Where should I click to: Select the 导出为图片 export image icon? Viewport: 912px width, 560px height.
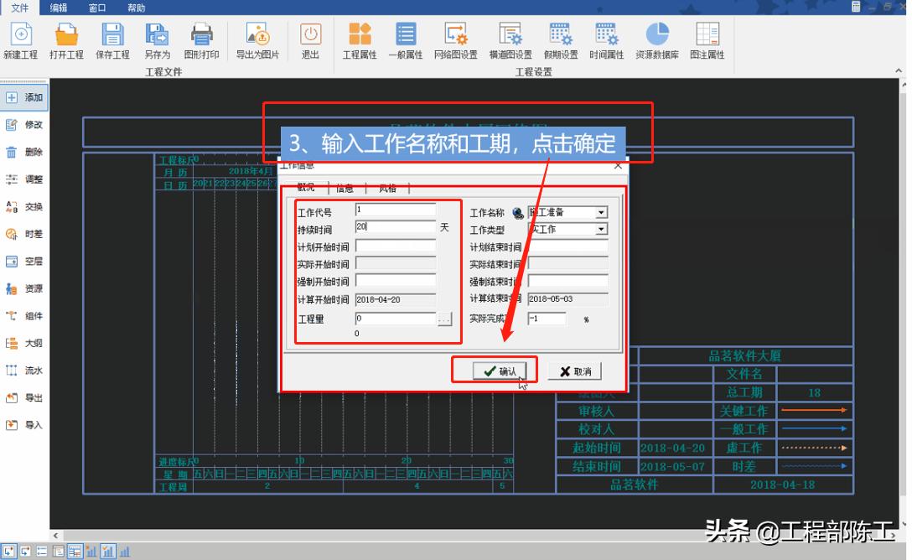click(256, 38)
